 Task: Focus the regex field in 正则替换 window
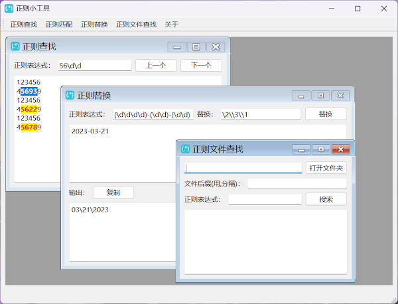153,114
